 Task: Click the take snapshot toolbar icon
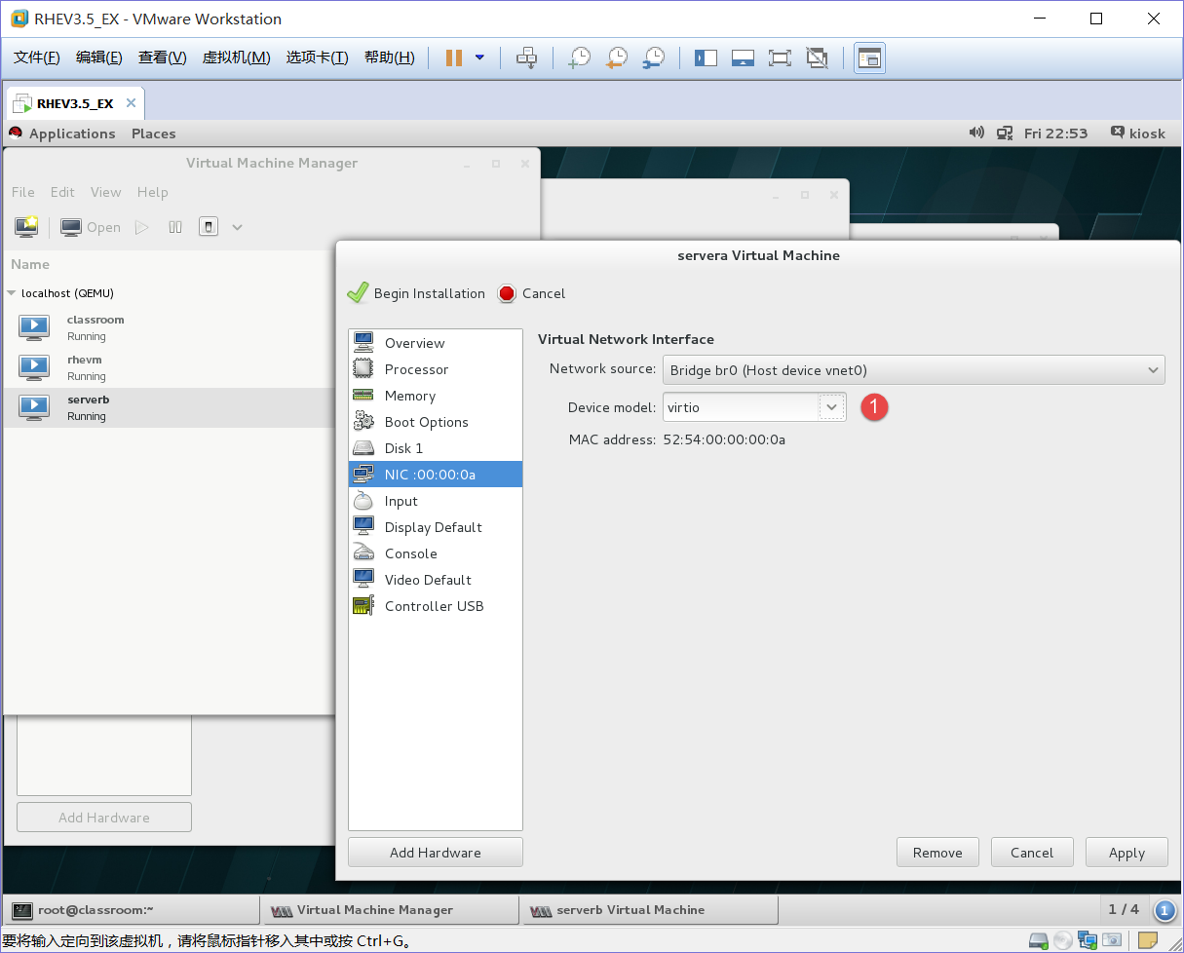(580, 57)
